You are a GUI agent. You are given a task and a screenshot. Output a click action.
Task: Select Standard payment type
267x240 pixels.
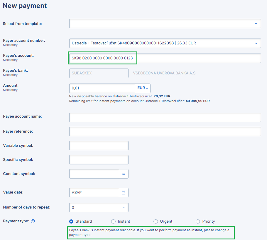[71, 221]
